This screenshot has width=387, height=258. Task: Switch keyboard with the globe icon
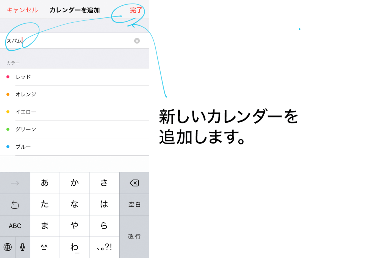(7, 247)
